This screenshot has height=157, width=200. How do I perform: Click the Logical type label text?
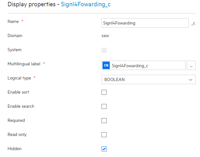[x=19, y=78]
